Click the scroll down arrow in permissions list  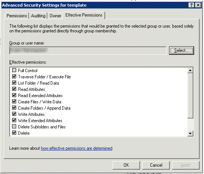click(x=190, y=134)
